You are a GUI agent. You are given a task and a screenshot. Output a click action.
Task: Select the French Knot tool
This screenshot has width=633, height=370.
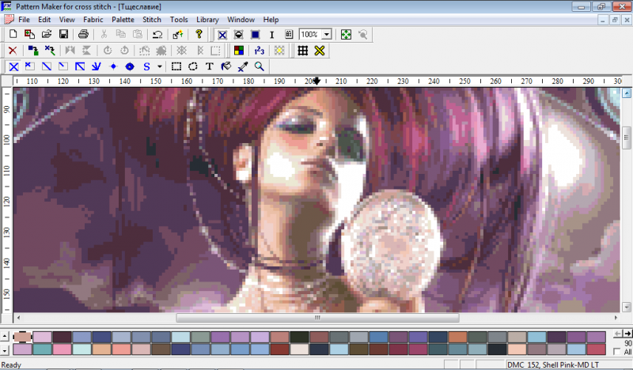[x=113, y=66]
